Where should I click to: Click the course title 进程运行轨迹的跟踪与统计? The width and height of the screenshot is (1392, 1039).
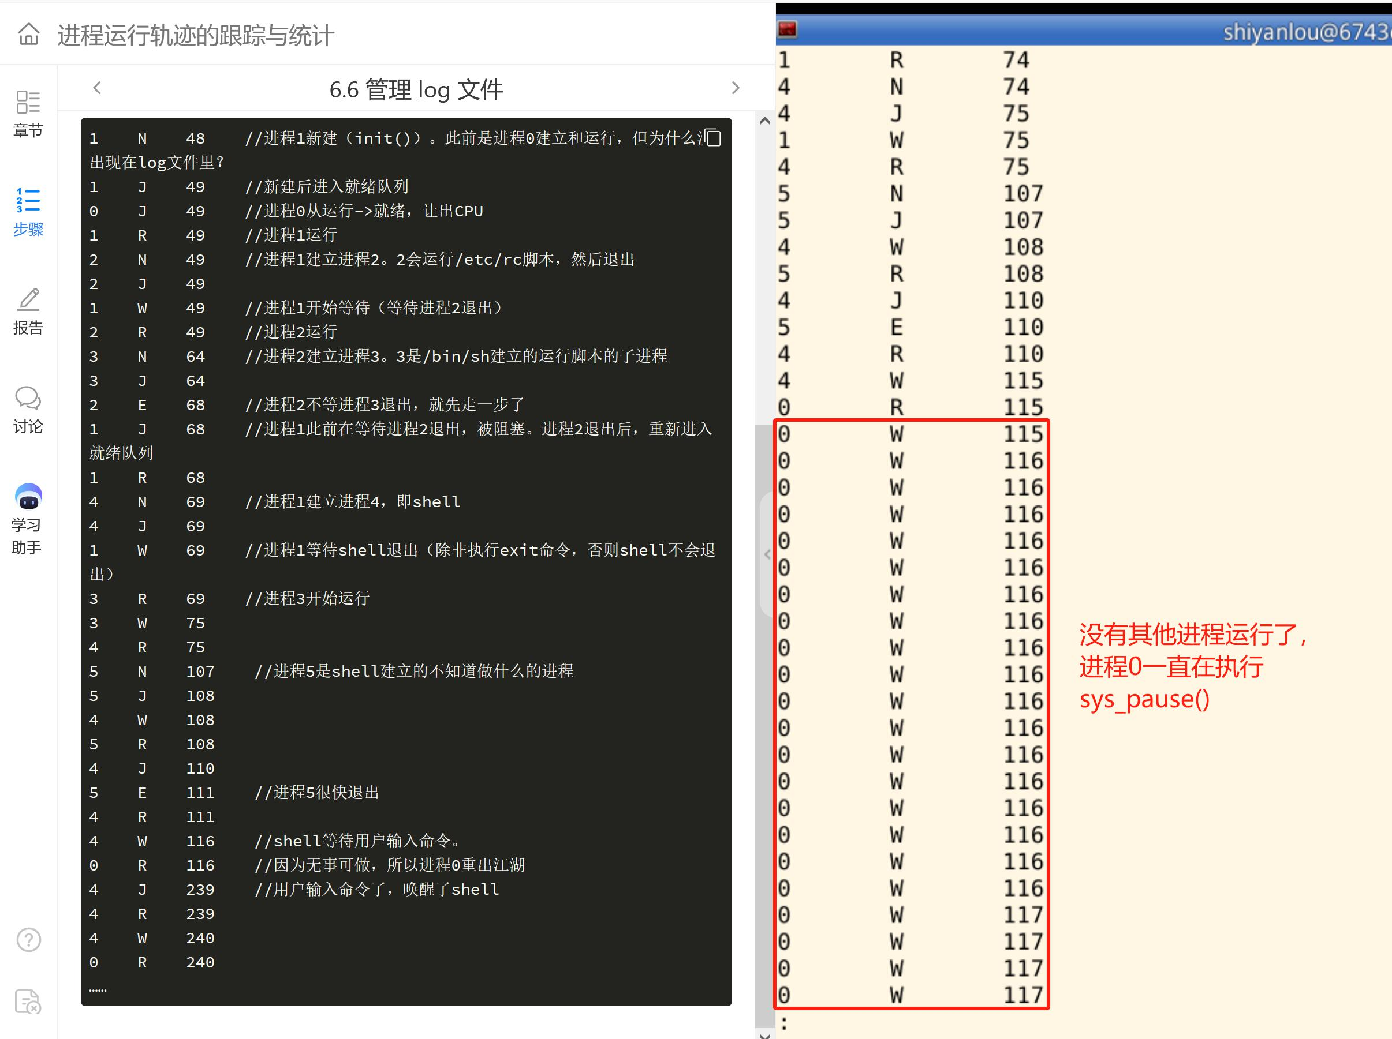196,35
